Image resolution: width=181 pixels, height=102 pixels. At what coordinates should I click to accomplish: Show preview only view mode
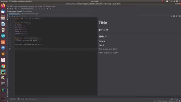click(x=176, y=16)
